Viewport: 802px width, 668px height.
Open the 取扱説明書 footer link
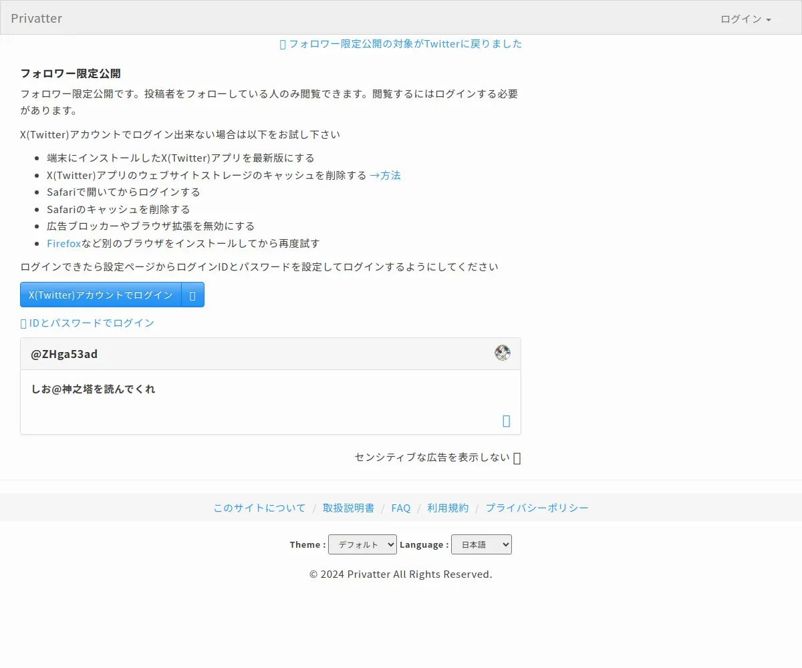pos(348,508)
